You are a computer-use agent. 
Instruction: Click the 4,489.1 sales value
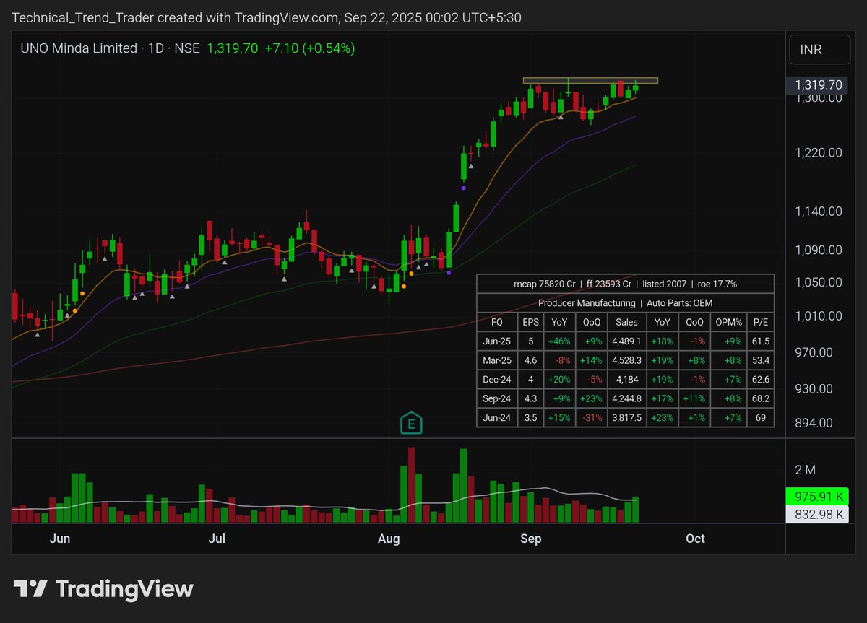click(626, 341)
